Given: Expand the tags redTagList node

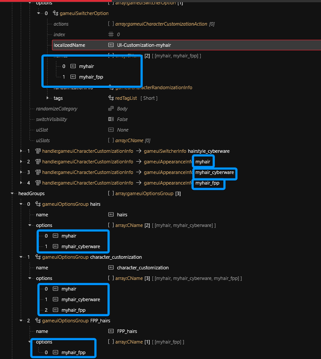Looking at the screenshot, I should 47,98.
